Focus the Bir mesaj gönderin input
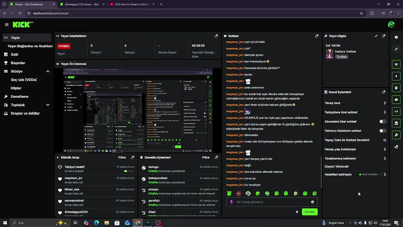Screen dimensions: 403x227 [272, 202]
